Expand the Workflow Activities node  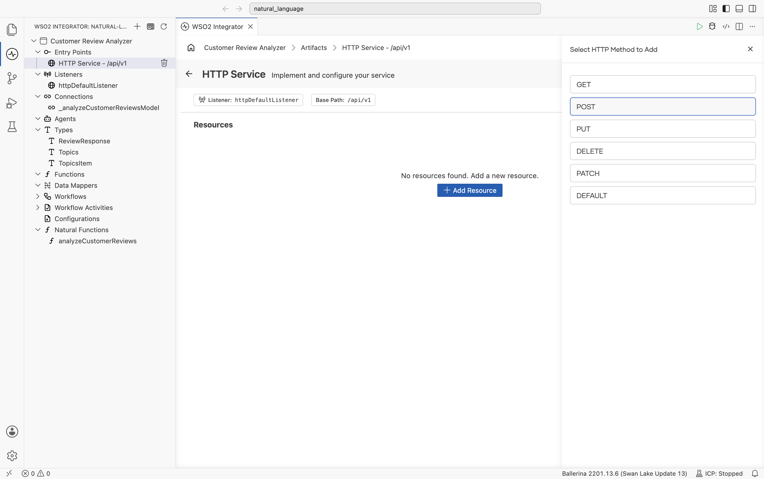[x=38, y=207]
